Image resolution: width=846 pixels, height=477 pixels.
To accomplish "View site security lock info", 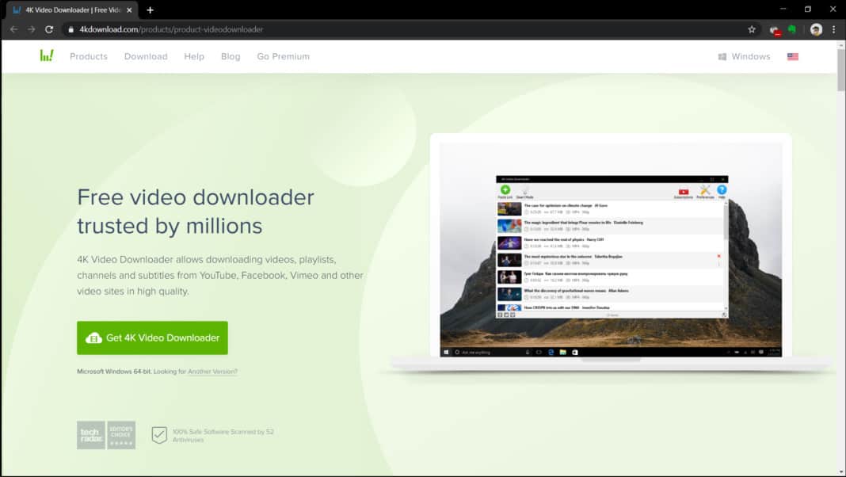I will click(70, 29).
